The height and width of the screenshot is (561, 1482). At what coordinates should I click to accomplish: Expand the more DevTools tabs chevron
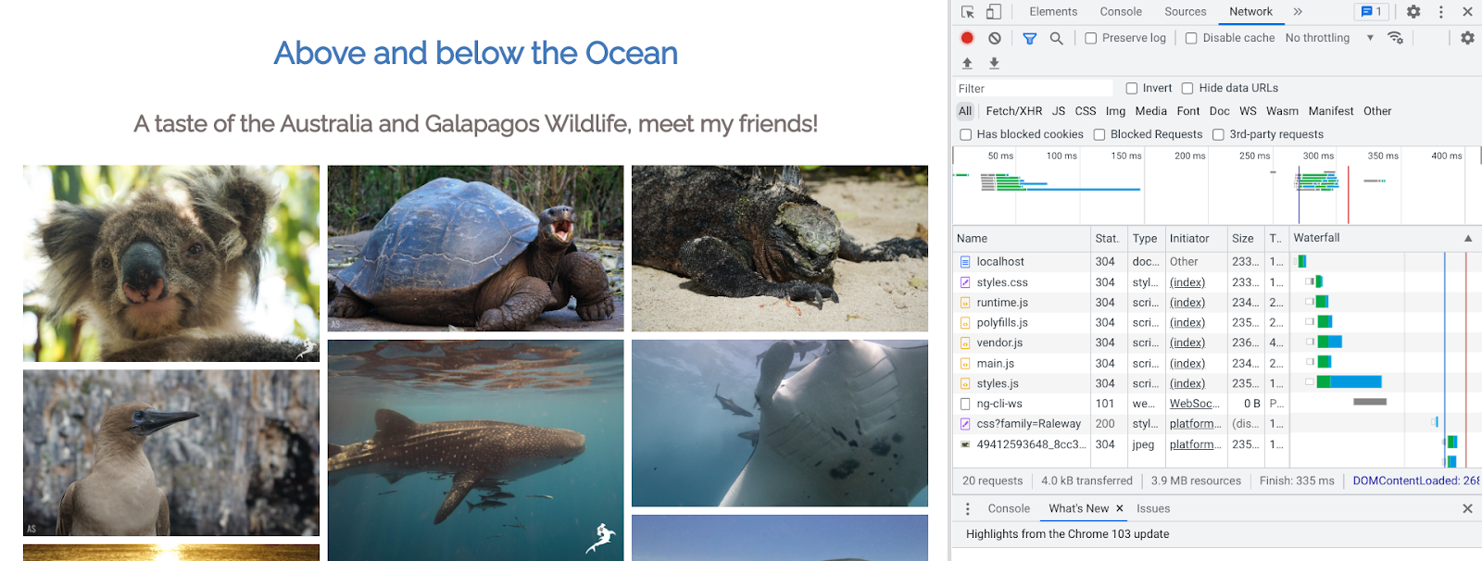[1298, 12]
